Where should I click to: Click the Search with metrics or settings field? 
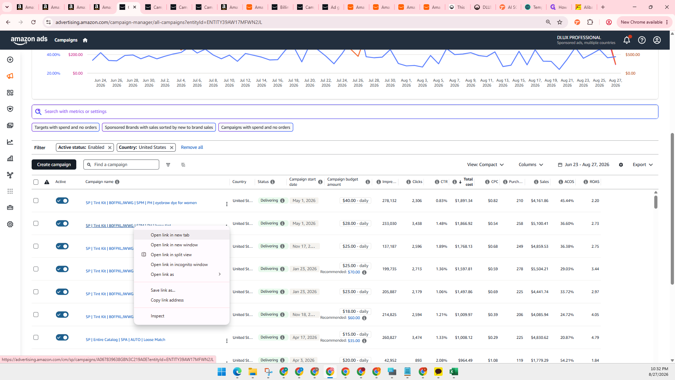pos(345,112)
